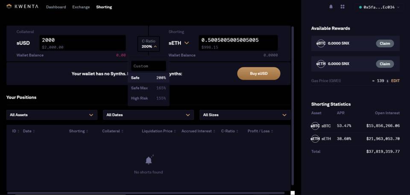This screenshot has width=410, height=195.
Task: Click the gas price value 139
Action: 380,81
